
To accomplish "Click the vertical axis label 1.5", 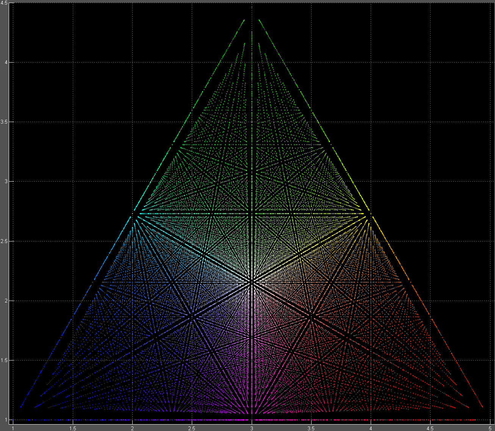I will point(5,360).
